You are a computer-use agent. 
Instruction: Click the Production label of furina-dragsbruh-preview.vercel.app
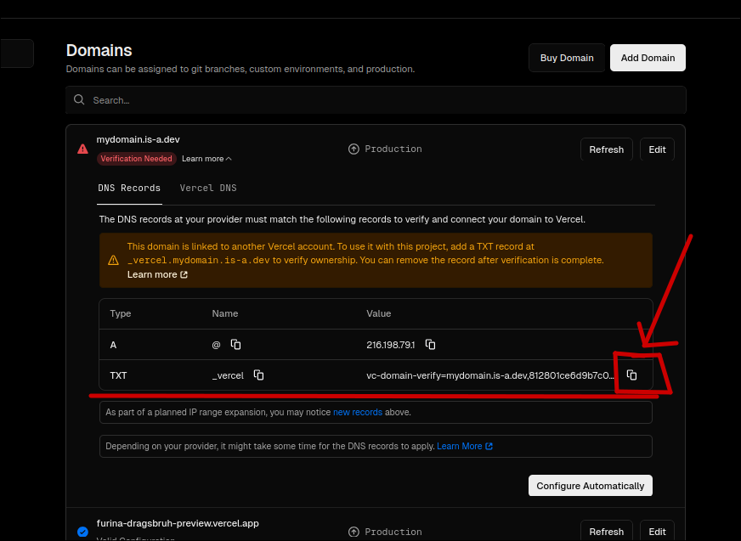(x=393, y=532)
